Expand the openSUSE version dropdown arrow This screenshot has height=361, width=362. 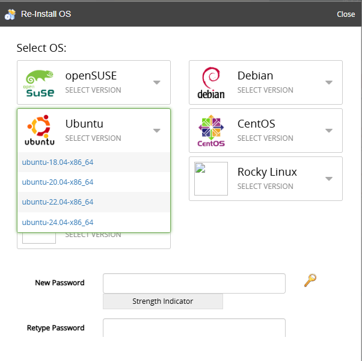click(157, 82)
